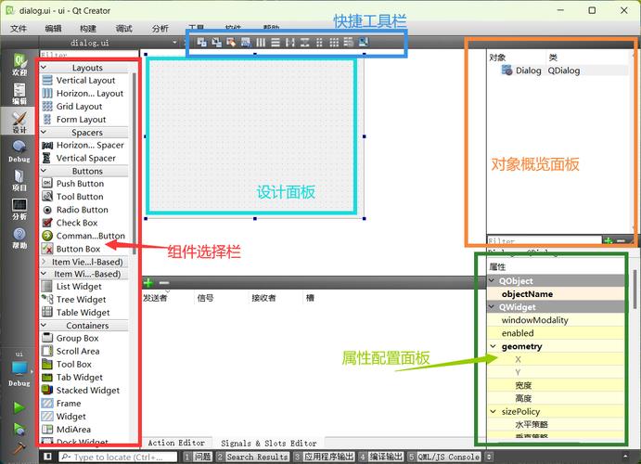The width and height of the screenshot is (641, 464).
Task: Open the 分析 menu in menu bar
Action: coord(160,28)
